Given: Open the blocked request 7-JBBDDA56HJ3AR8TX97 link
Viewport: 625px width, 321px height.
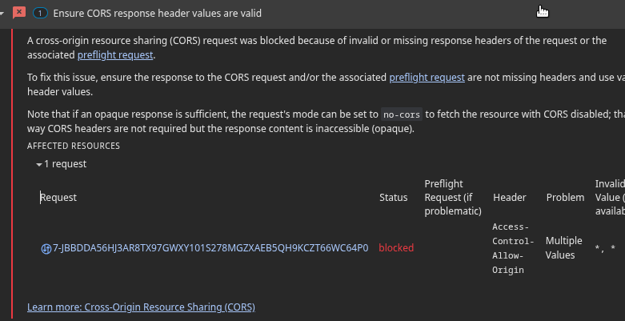Looking at the screenshot, I should coord(210,248).
